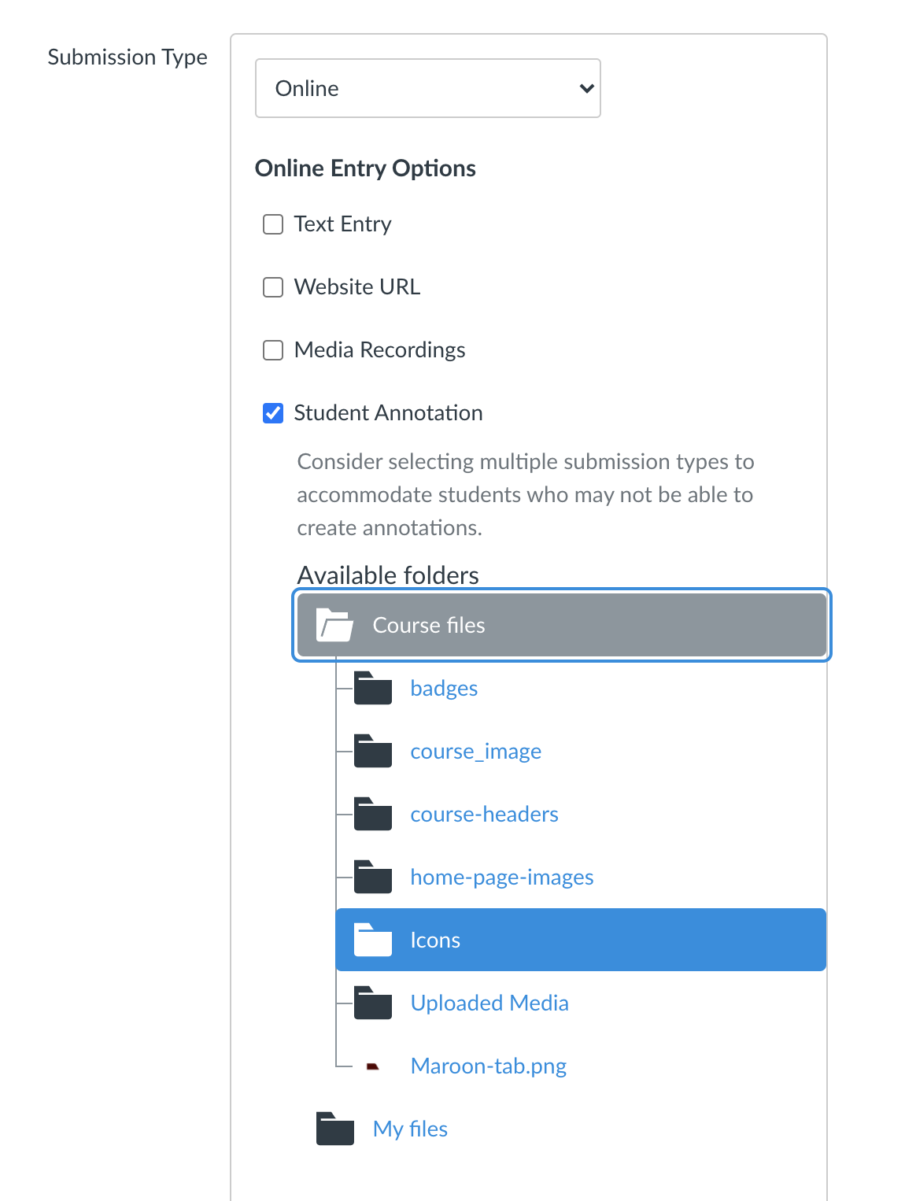Click the Text Entry label
This screenshot has width=905, height=1201.
pos(342,224)
